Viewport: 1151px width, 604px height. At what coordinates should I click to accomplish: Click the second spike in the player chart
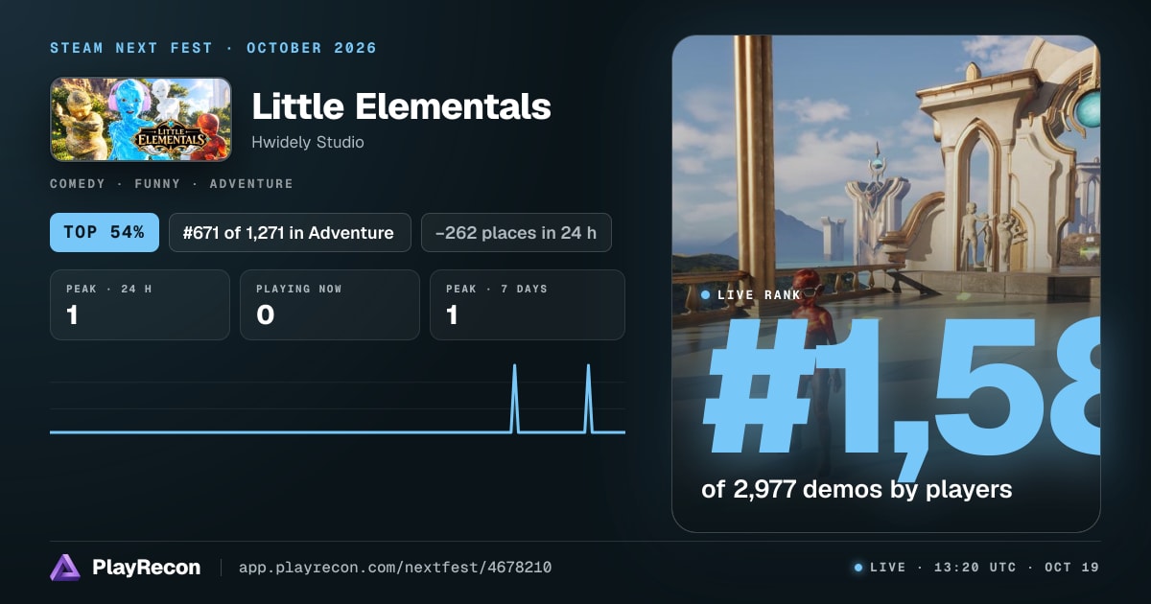[x=588, y=398]
